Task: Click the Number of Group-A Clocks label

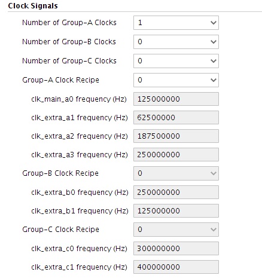Action: [x=69, y=23]
